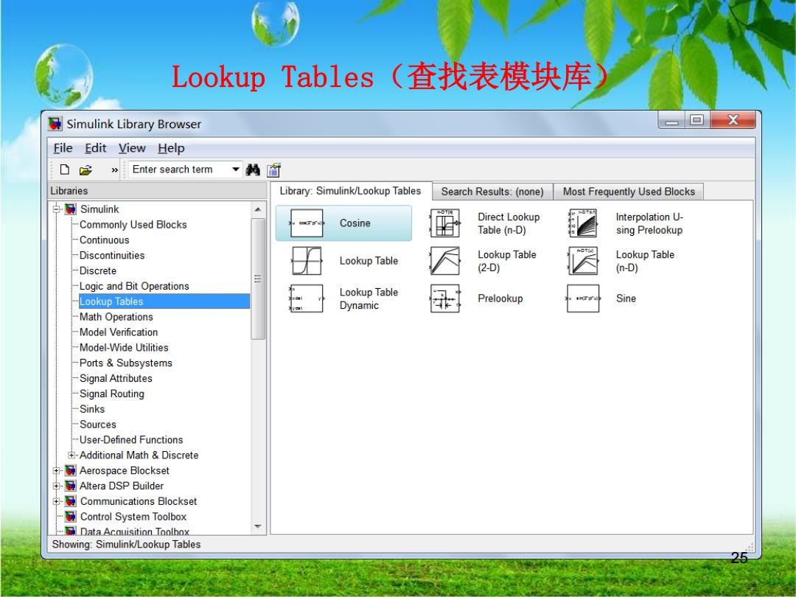Close the Simulink Library Browser window
Screen dimensions: 796x597
pyautogui.click(x=733, y=120)
